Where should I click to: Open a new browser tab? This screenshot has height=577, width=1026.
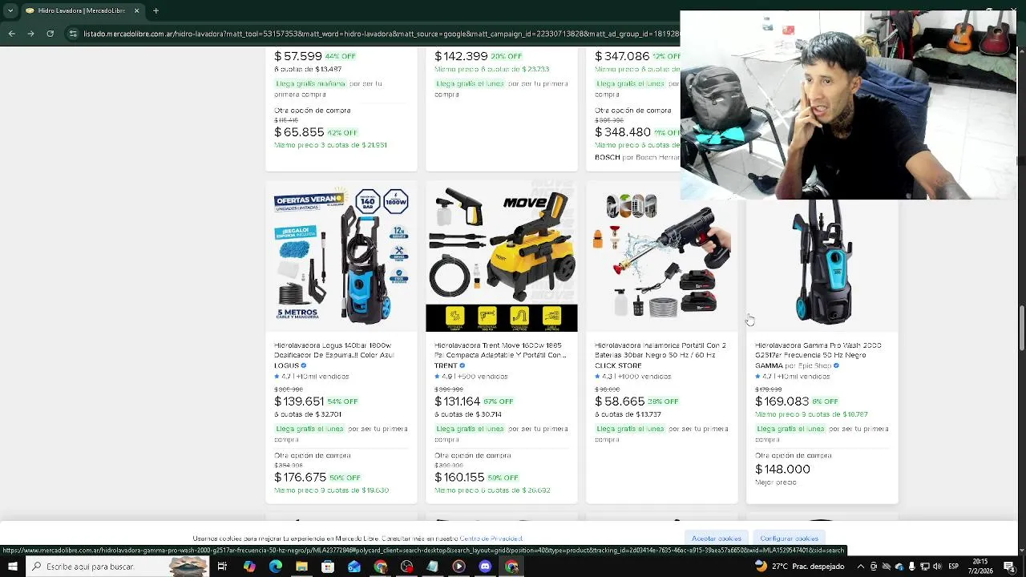[156, 10]
